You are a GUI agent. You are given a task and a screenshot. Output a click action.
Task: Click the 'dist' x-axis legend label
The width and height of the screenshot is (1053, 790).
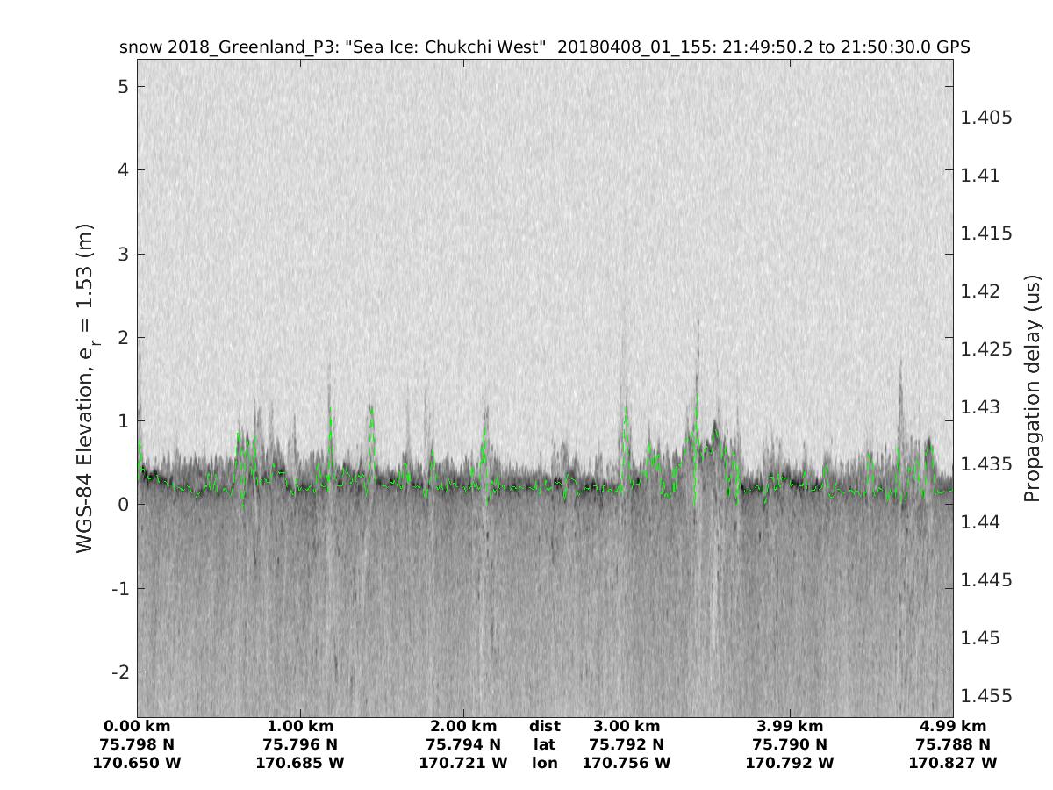pos(544,726)
